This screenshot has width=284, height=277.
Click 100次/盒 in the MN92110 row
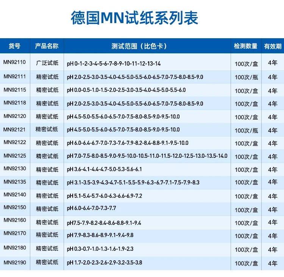(247, 64)
